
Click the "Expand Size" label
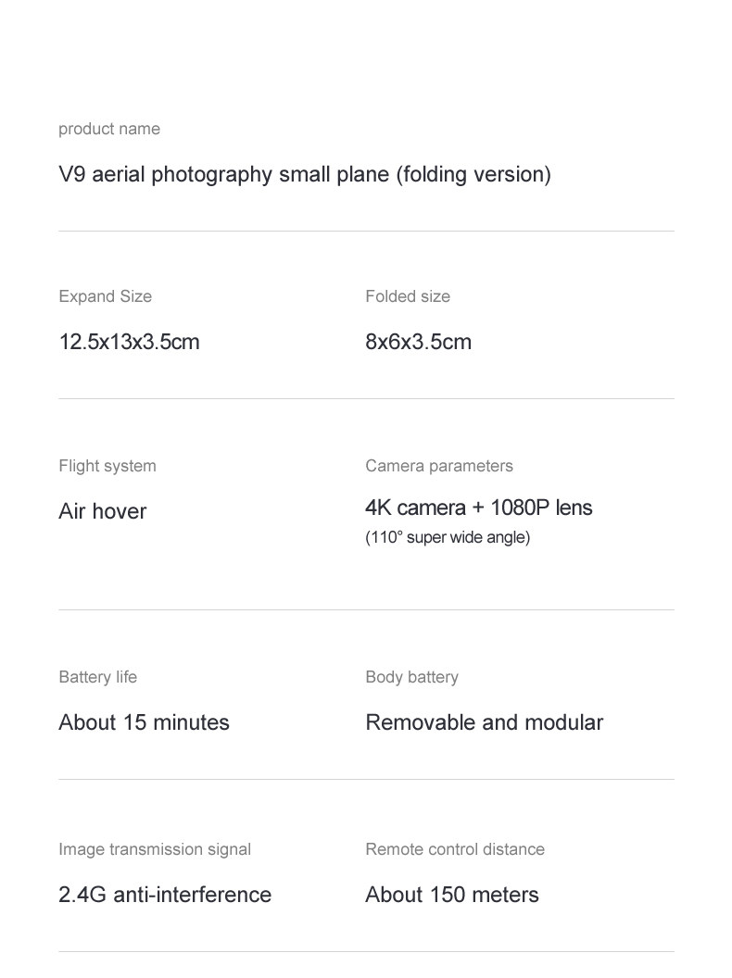point(105,296)
